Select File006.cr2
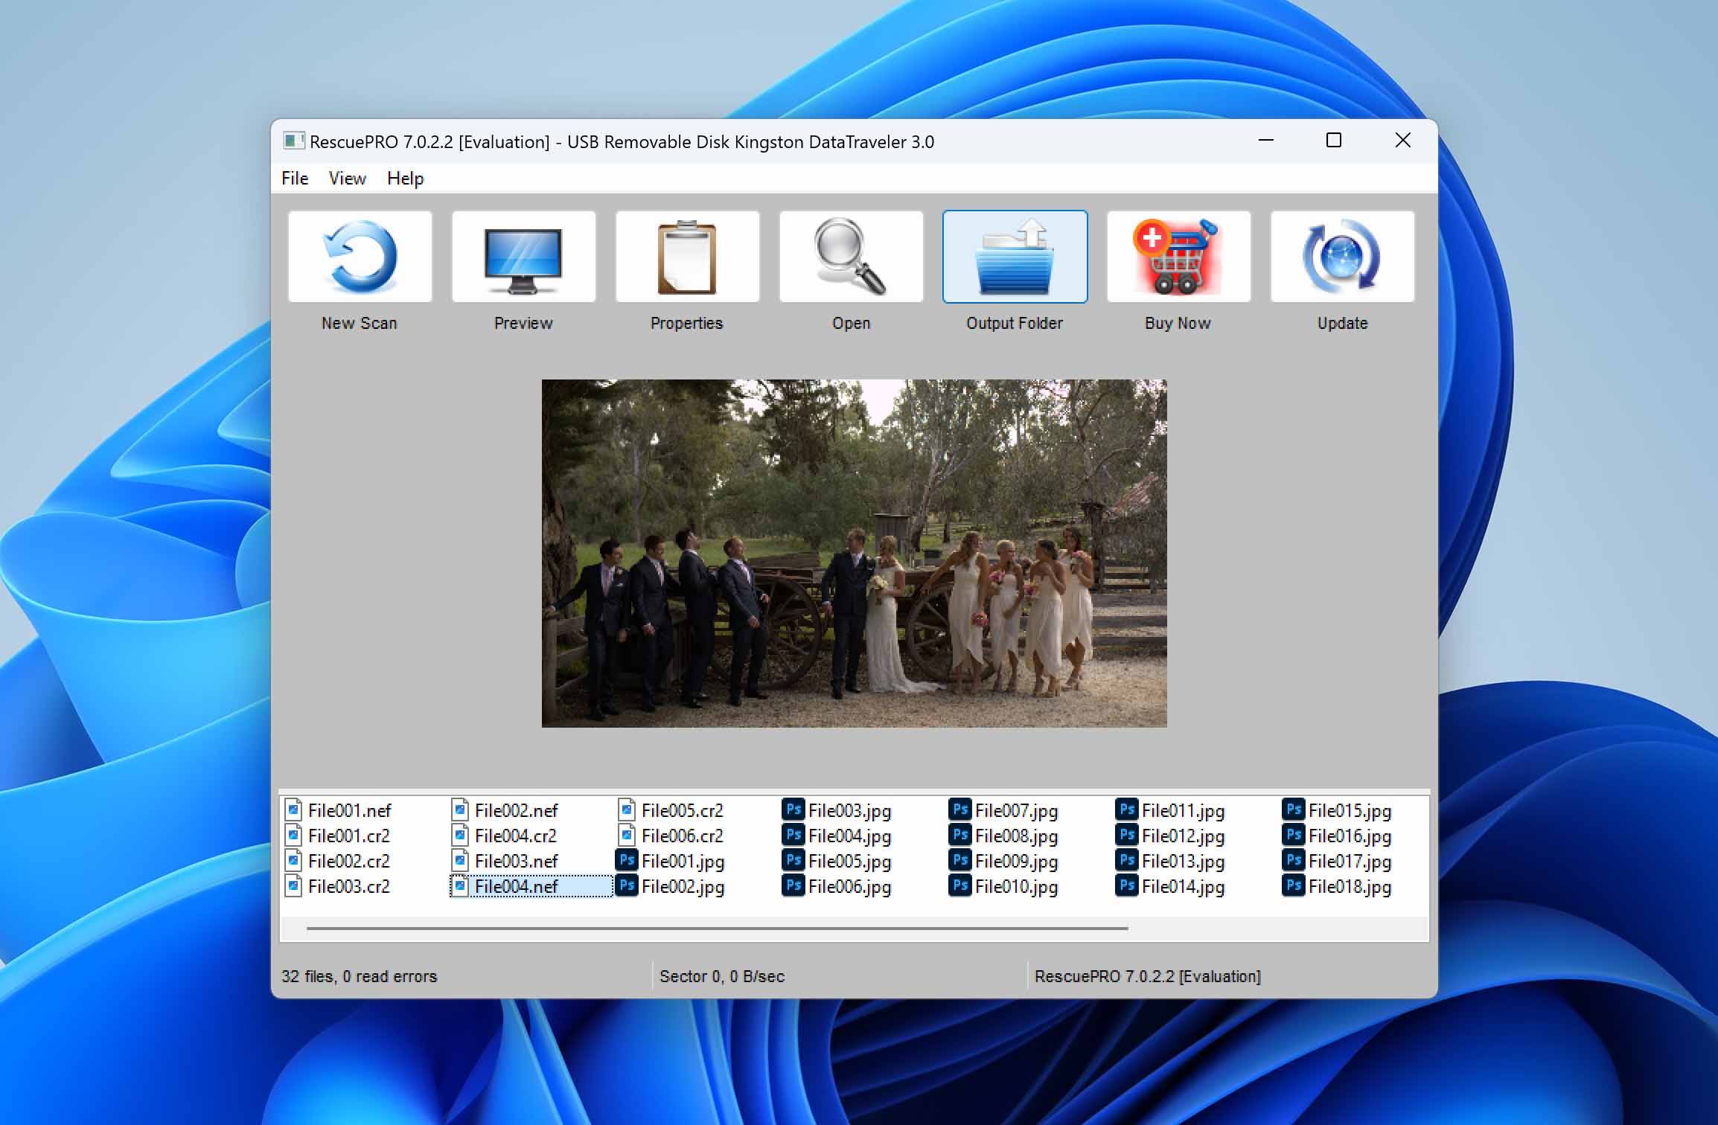This screenshot has height=1125, width=1718. coord(671,836)
